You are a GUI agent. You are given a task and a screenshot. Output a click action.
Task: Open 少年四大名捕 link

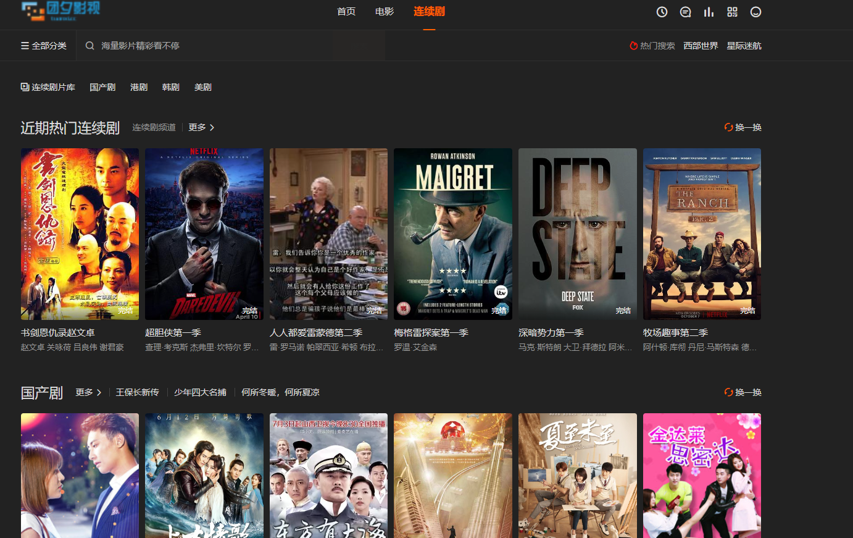(200, 392)
